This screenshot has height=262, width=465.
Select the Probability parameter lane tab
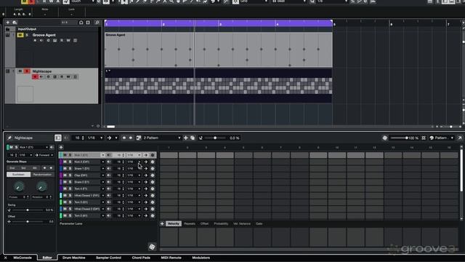(x=221, y=223)
